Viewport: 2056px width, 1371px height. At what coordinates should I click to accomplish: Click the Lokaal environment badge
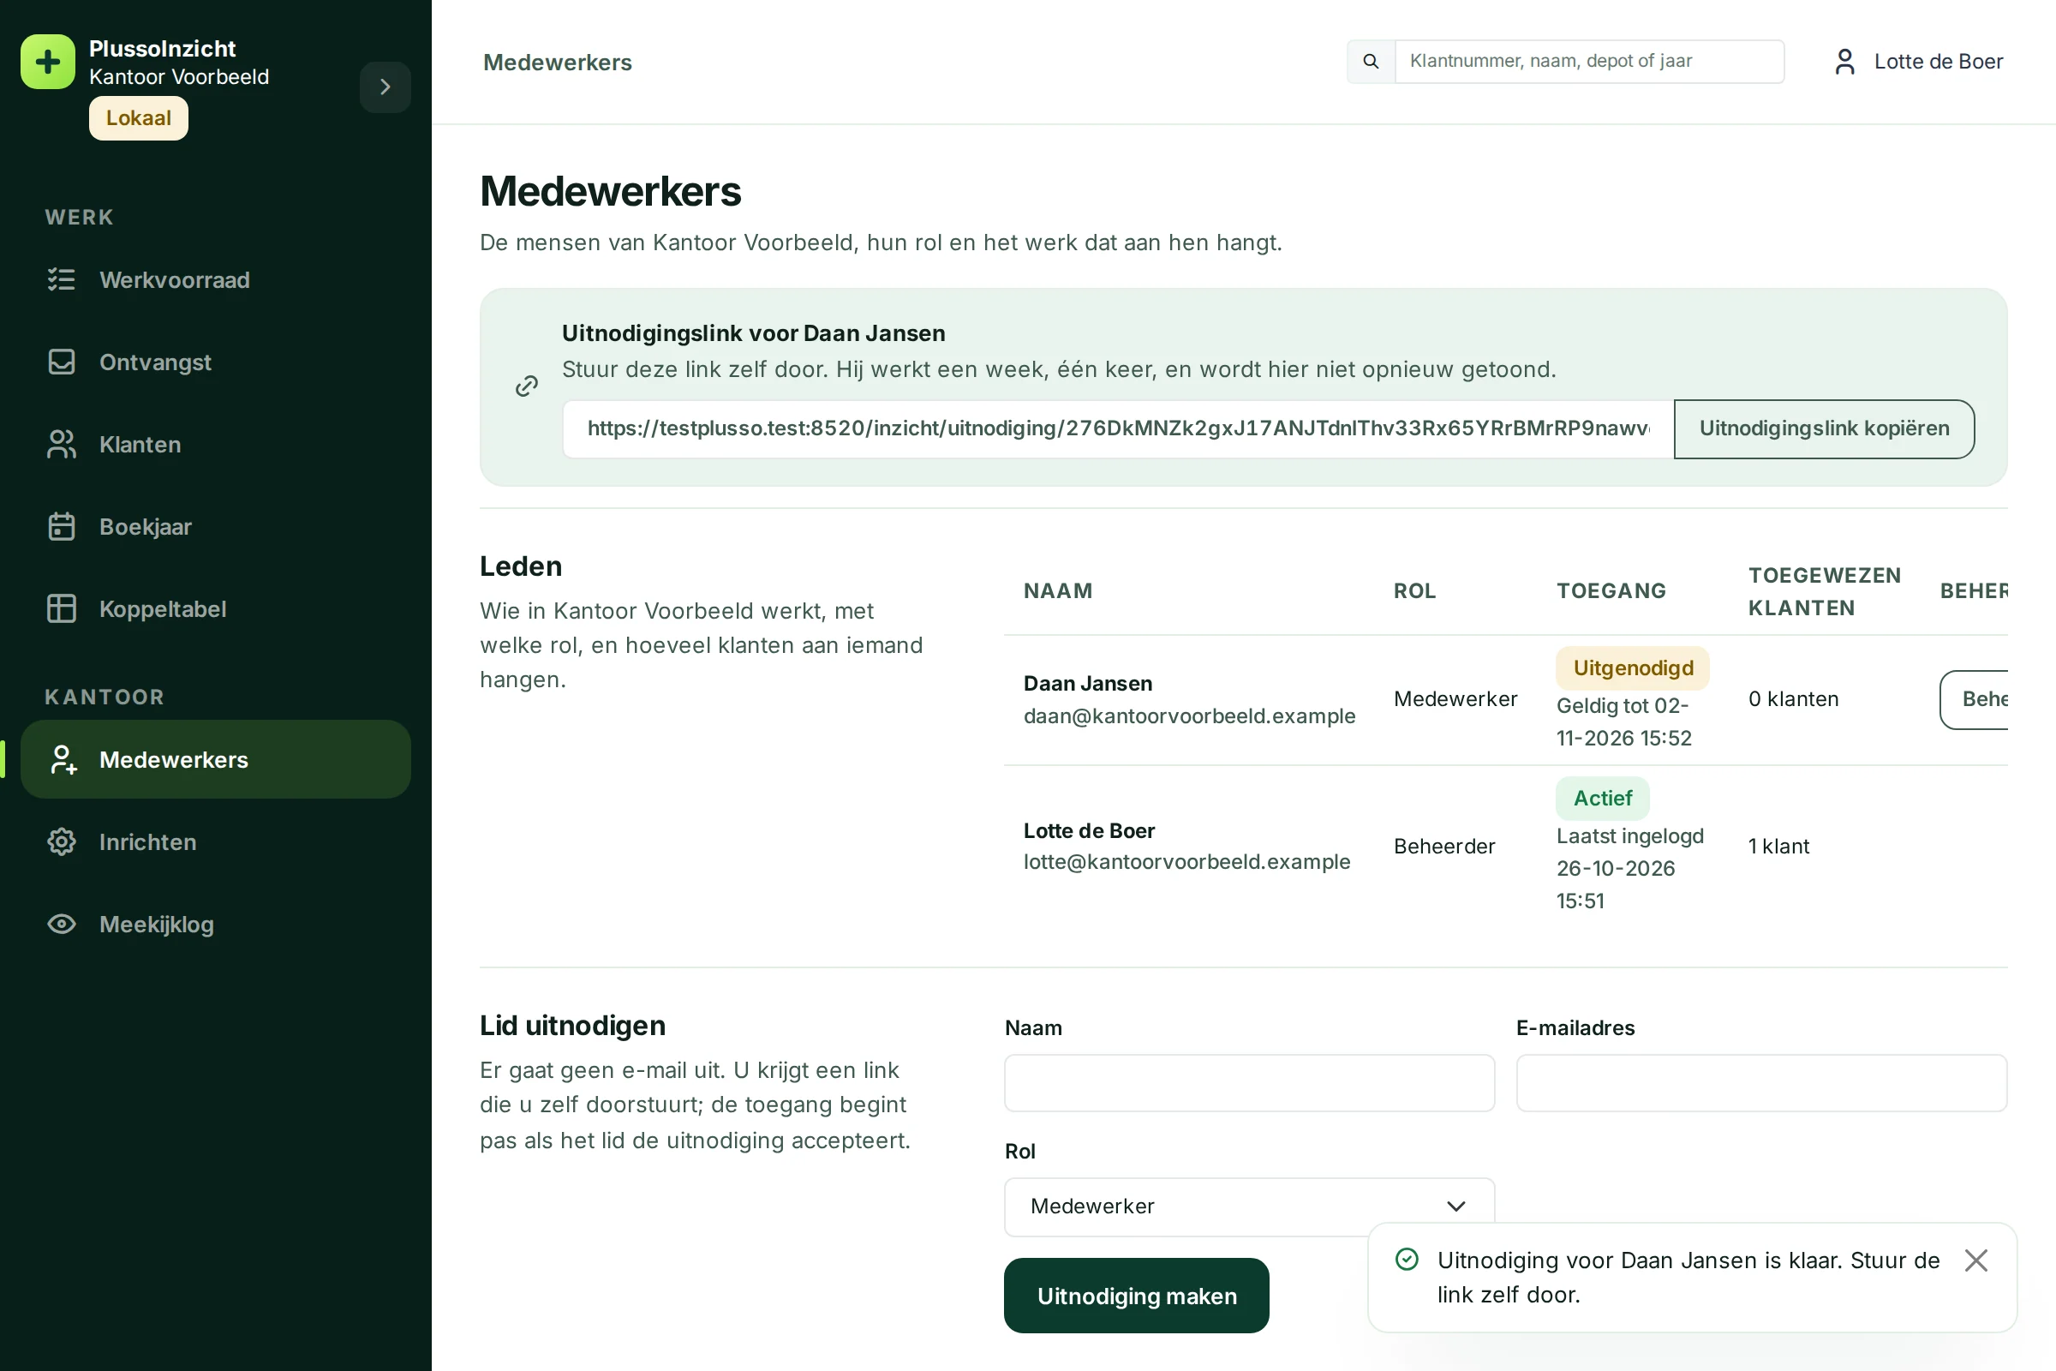pyautogui.click(x=138, y=118)
